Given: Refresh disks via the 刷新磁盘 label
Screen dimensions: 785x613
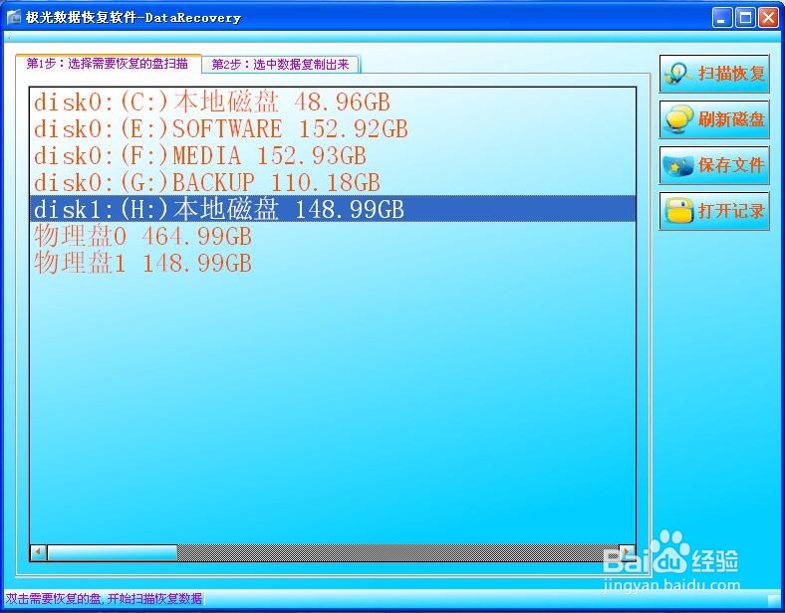Looking at the screenshot, I should [x=731, y=119].
